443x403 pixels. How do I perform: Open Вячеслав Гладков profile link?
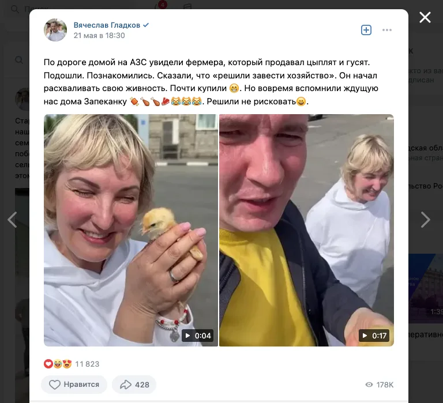click(x=107, y=25)
